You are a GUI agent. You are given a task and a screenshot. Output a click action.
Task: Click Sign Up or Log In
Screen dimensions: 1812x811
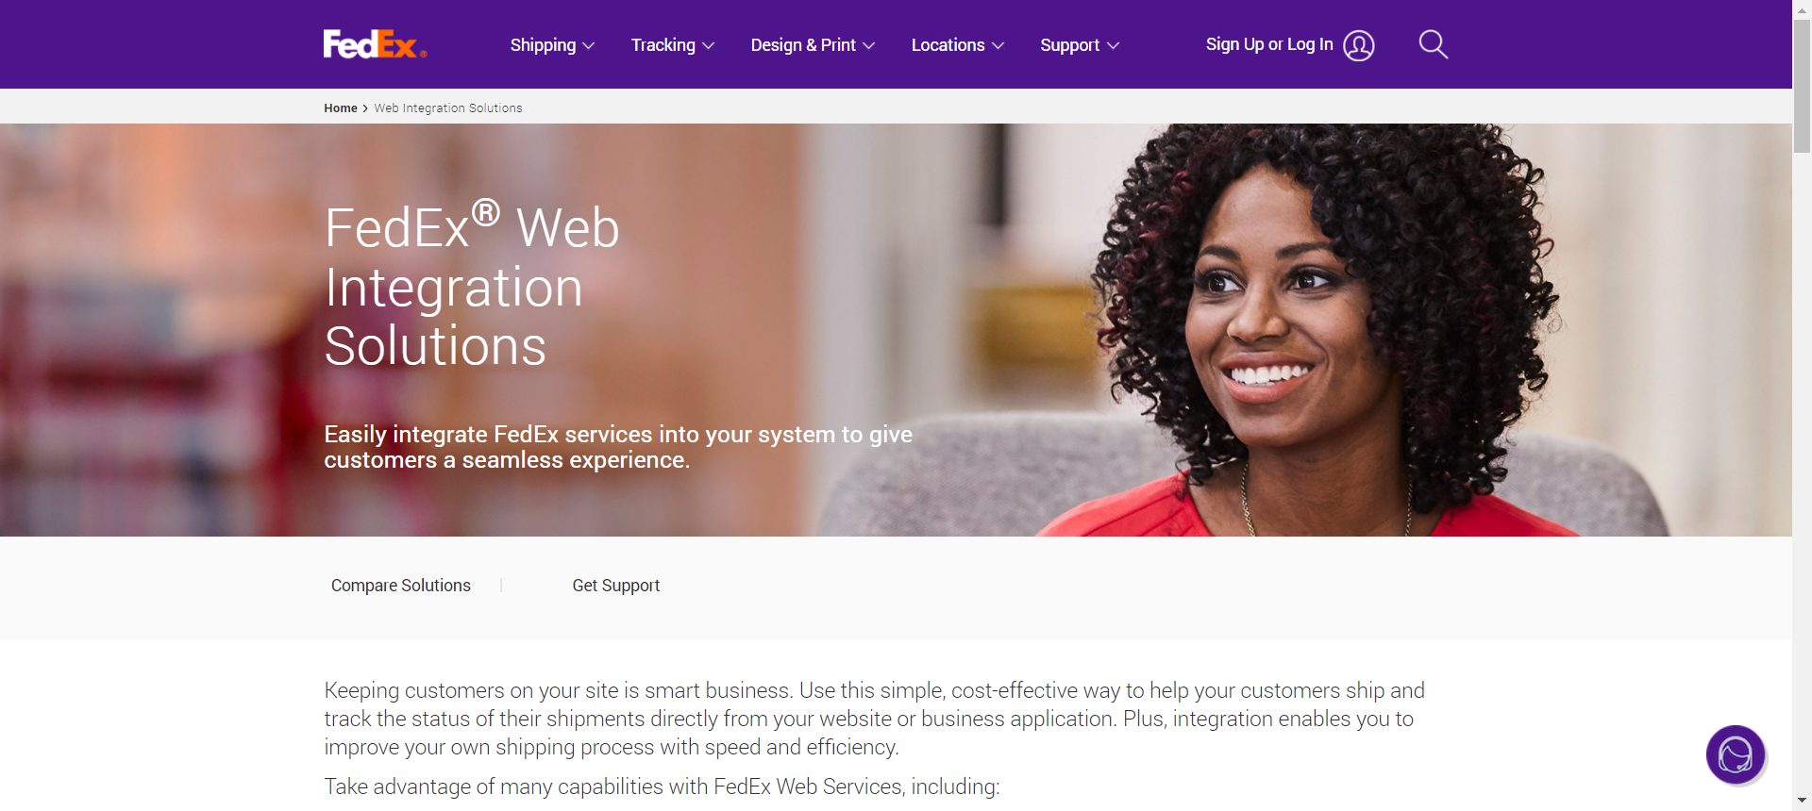[1269, 44]
